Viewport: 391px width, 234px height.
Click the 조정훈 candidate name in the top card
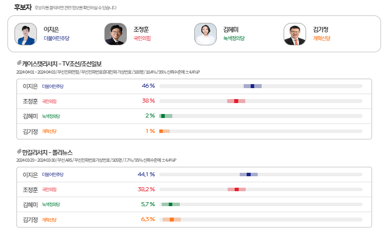click(x=142, y=29)
